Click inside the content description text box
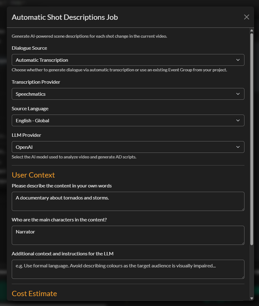The width and height of the screenshot is (259, 306). point(128,201)
